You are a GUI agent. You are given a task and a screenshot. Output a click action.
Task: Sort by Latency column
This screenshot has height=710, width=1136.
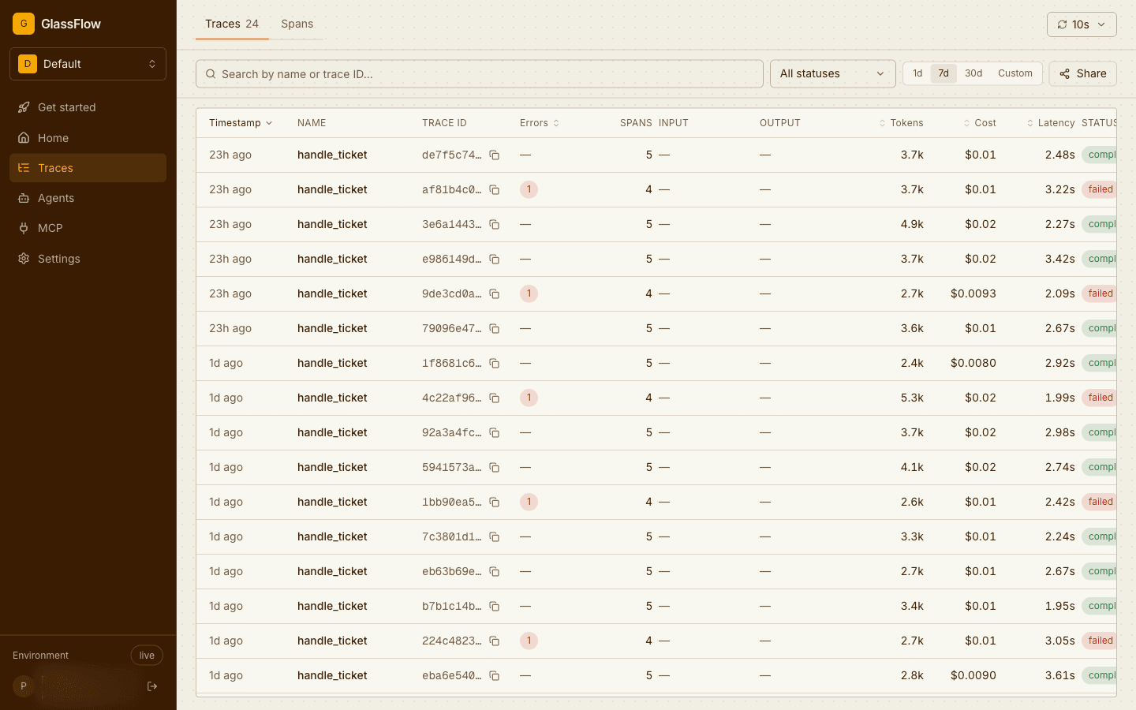(1050, 123)
